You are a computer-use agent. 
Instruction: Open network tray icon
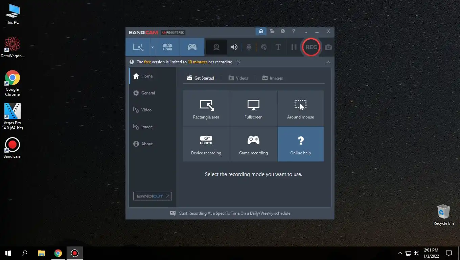(x=408, y=253)
